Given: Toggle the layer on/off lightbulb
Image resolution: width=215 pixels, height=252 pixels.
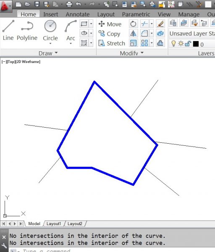Looking at the screenshot, I should [x=173, y=44].
